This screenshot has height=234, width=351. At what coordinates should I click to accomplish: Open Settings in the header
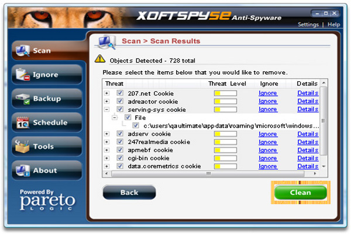coord(308,25)
